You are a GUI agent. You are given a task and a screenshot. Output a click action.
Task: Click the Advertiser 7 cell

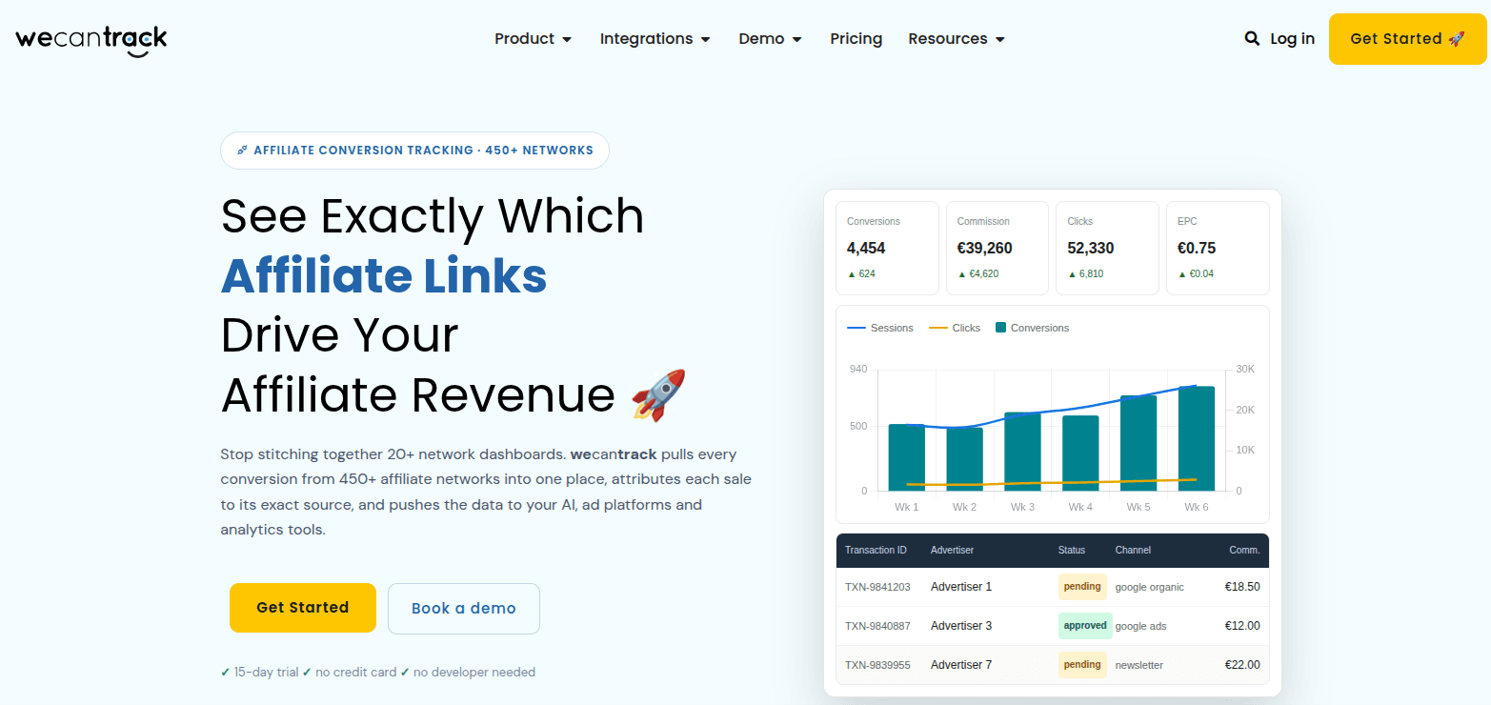click(961, 665)
